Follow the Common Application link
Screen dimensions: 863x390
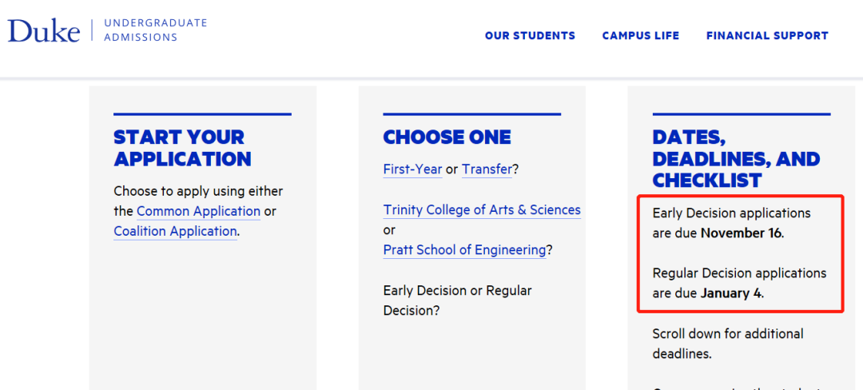click(x=198, y=211)
